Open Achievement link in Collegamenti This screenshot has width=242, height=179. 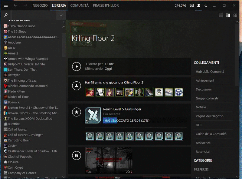[205, 80]
